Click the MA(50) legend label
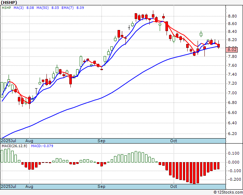This screenshot has width=243, height=195. pyautogui.click(x=43, y=8)
